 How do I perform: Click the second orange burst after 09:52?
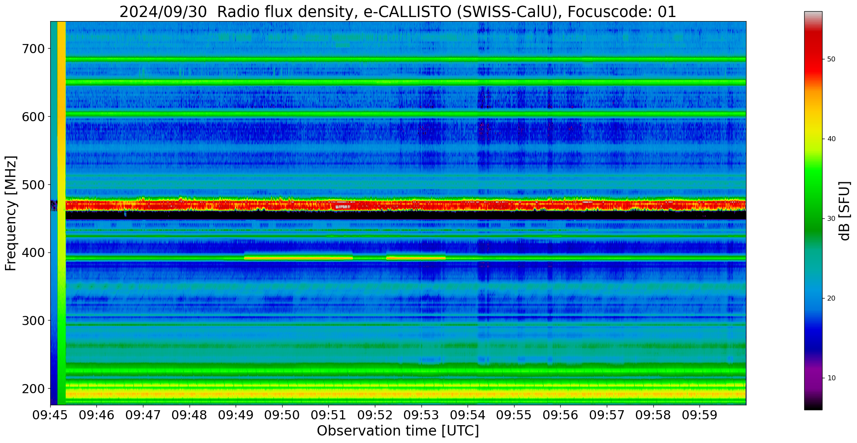pos(416,258)
